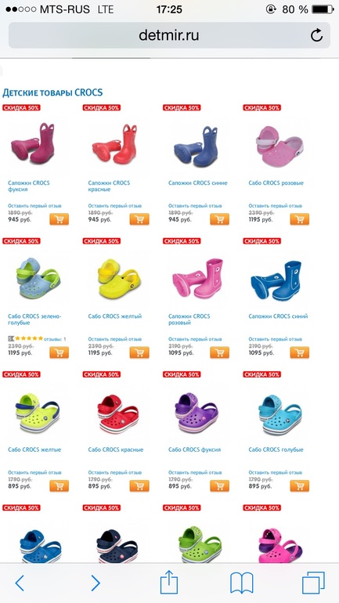Go forward using Safari toolbar arrow
The height and width of the screenshot is (603, 339).
[96, 583]
